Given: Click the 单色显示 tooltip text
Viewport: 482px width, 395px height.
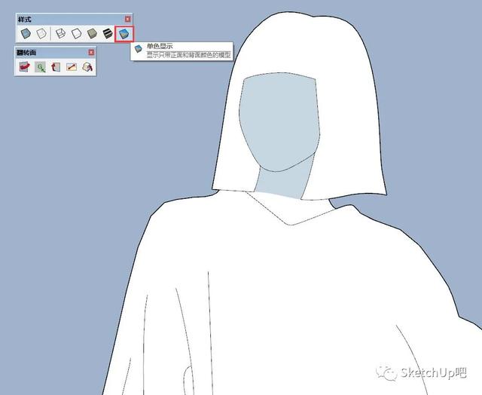Looking at the screenshot, I should tap(160, 47).
